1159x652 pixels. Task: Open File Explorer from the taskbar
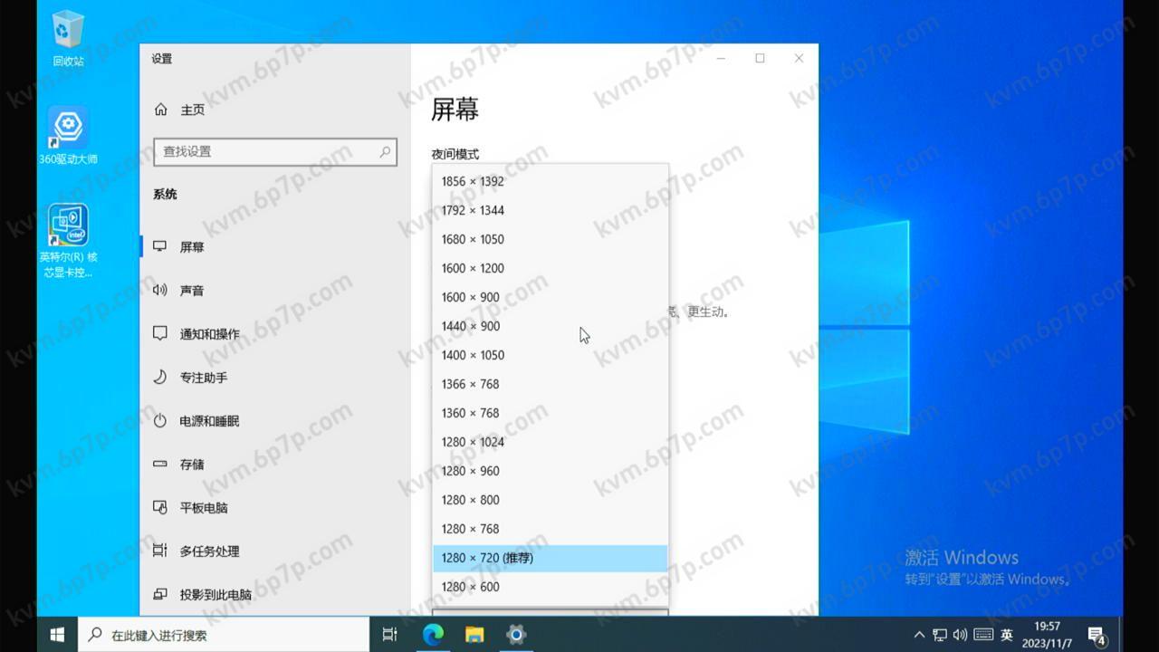coord(473,634)
